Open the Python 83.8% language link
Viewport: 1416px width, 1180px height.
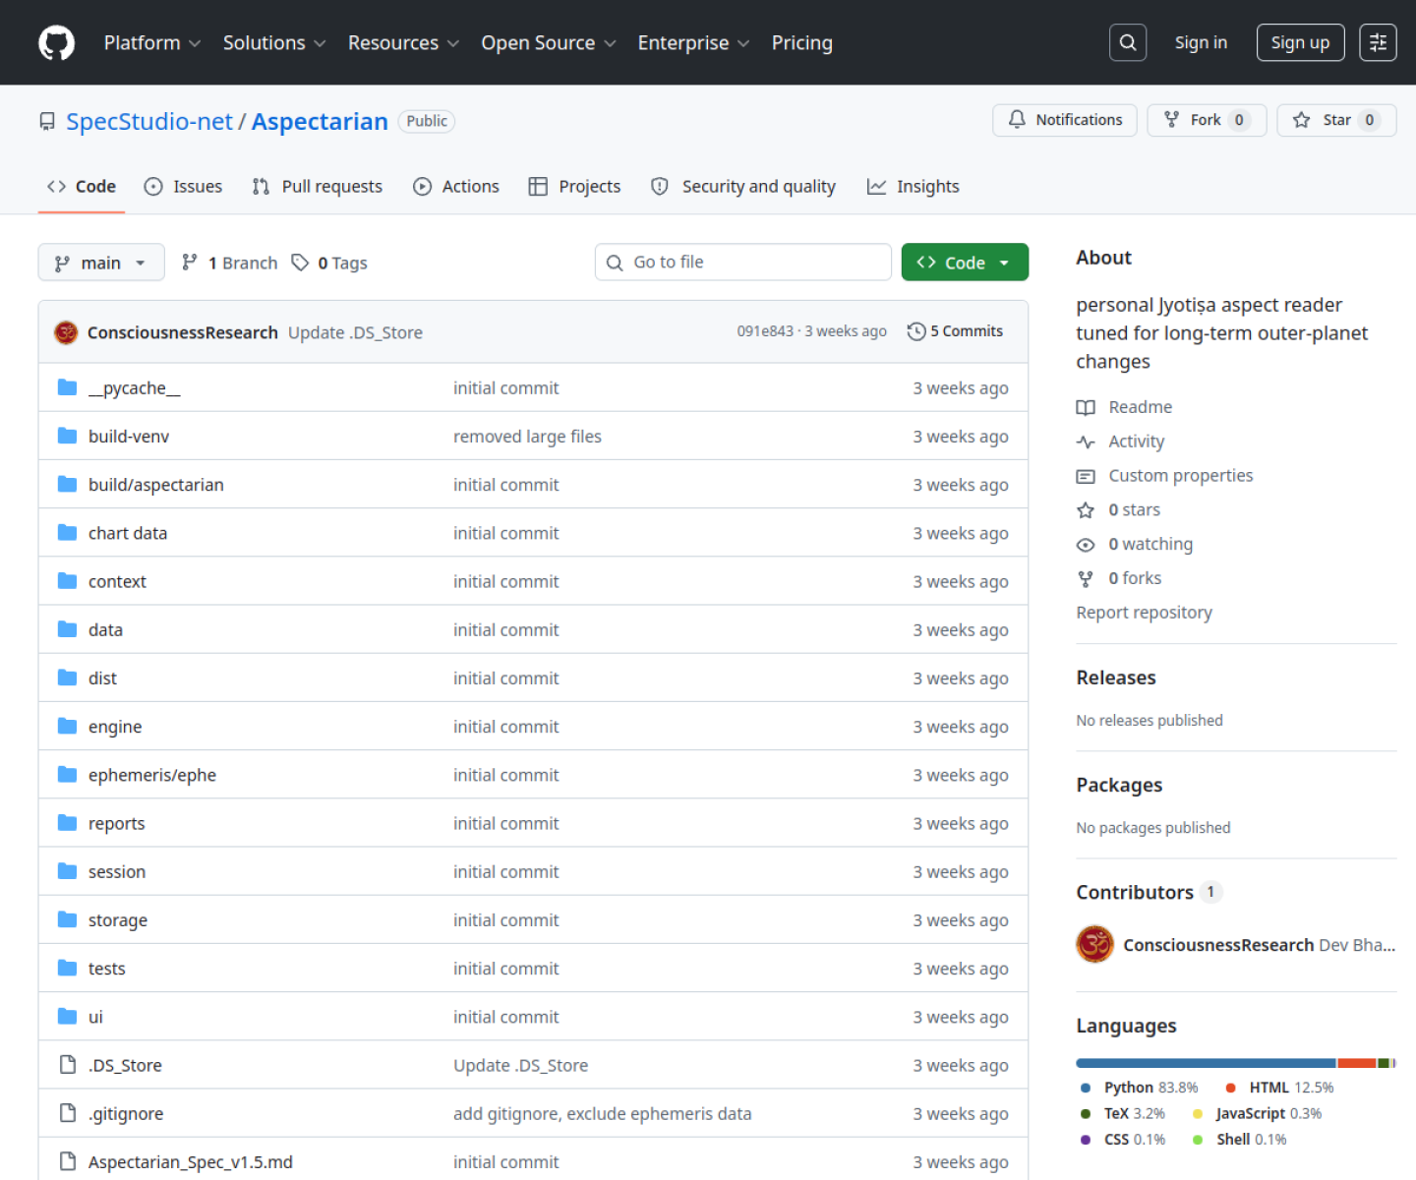click(1139, 1087)
